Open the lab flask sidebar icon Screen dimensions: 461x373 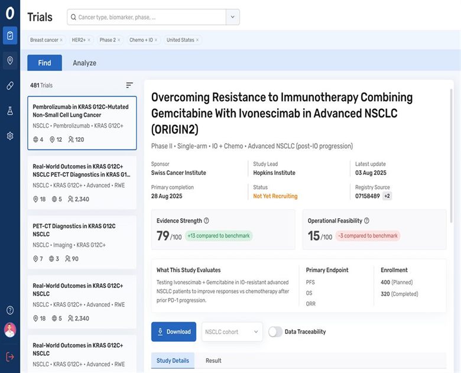[x=9, y=111]
